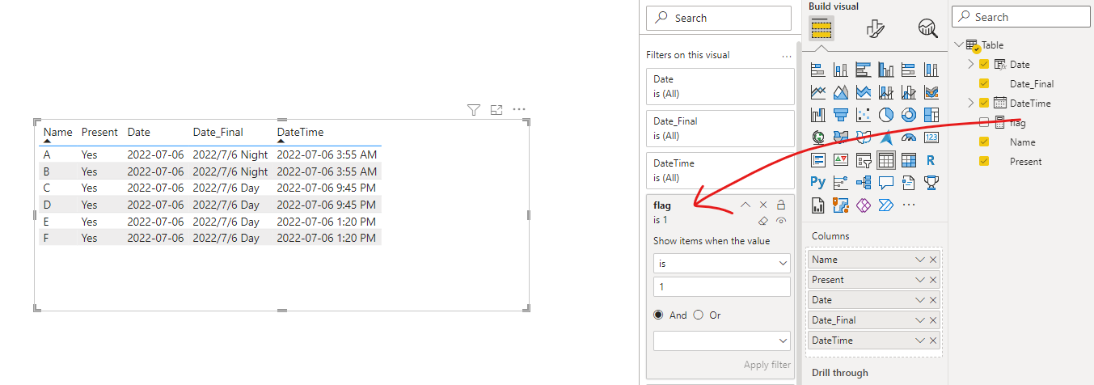This screenshot has height=385, width=1094.
Task: Expand the DateTime hierarchy field
Action: click(x=971, y=104)
